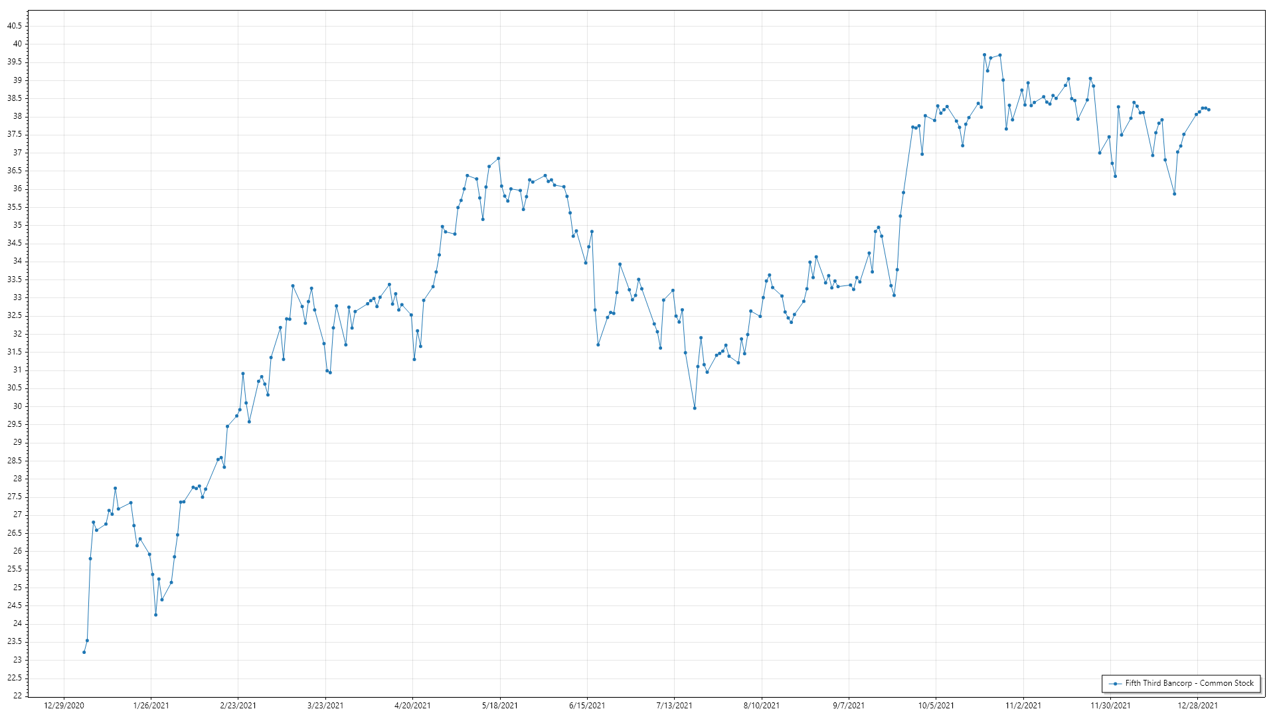Select the 7/13/2021 date label

674,706
